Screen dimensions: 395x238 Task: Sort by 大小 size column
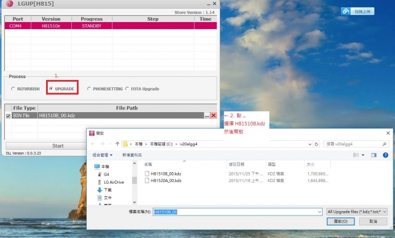[x=311, y=165]
